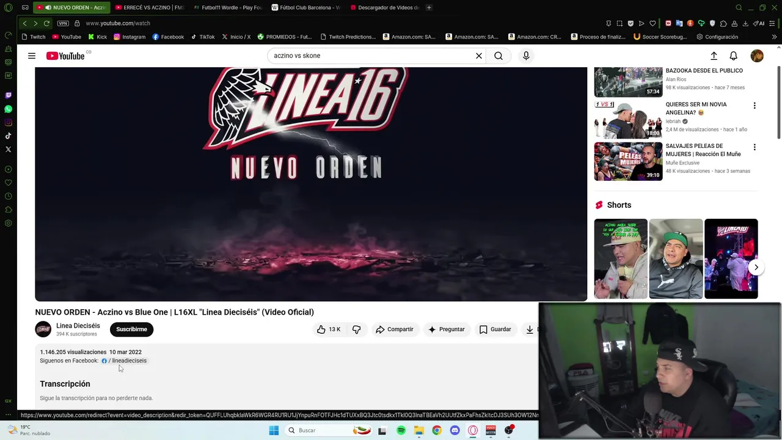Open the PROMIEDOS bookmark
782x440 pixels.
pyautogui.click(x=285, y=37)
